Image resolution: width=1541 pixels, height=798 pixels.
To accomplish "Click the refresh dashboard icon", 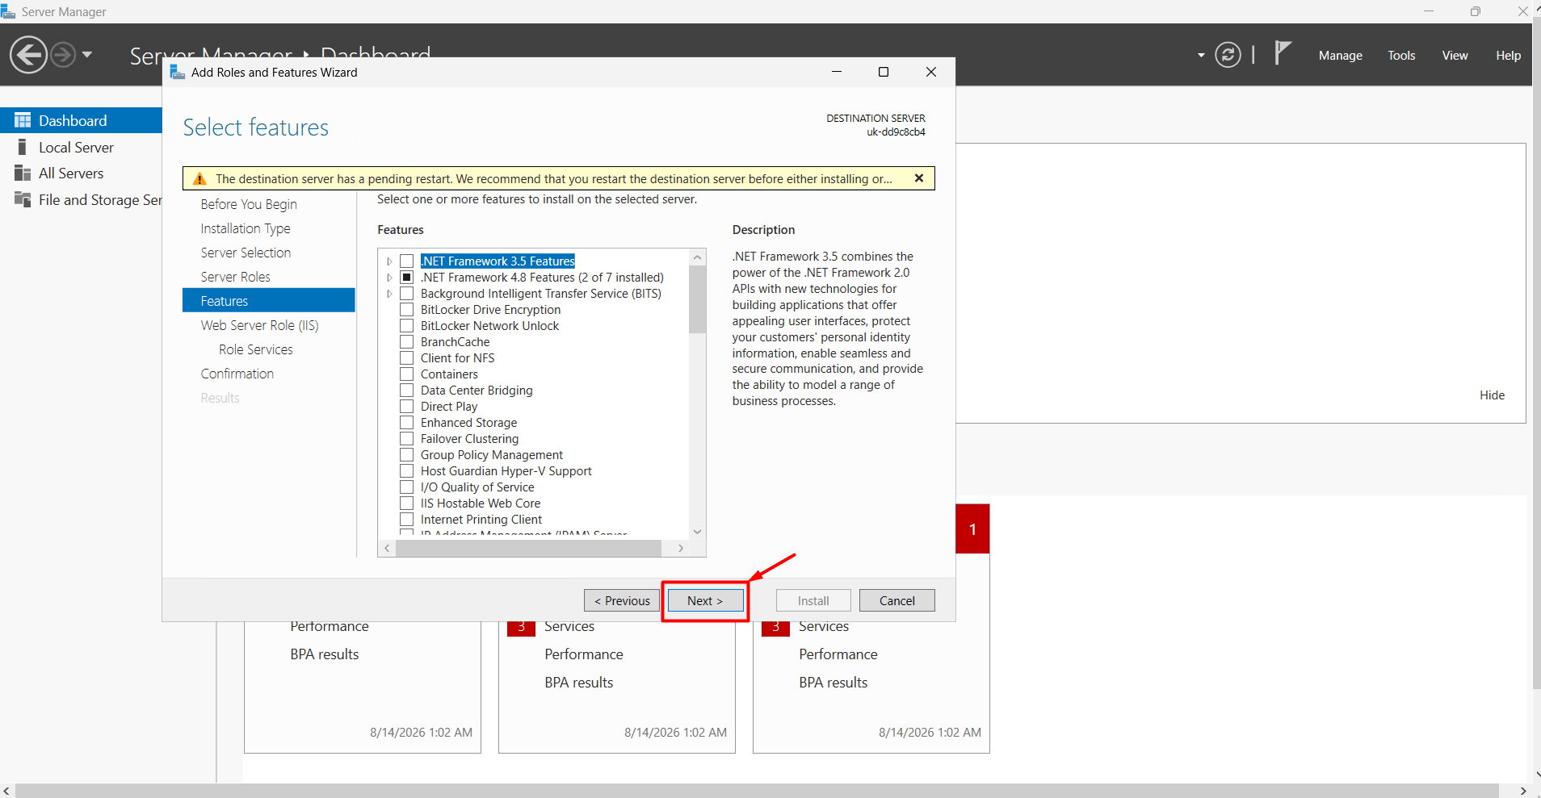I will (1228, 55).
